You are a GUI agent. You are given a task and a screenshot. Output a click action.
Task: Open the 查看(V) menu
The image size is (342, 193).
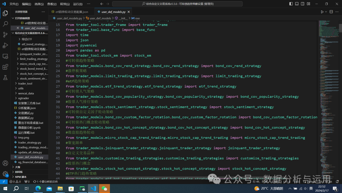pos(52,4)
